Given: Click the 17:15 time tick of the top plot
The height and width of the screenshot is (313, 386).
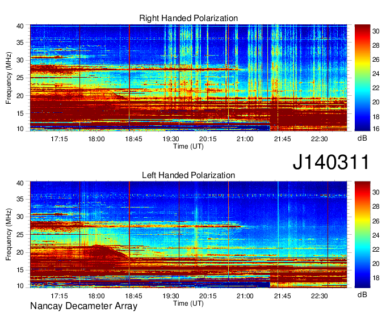Looking at the screenshot, I should (59, 139).
